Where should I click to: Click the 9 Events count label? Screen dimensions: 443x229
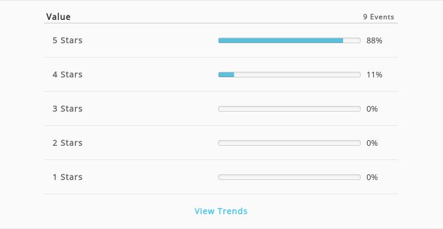point(378,17)
